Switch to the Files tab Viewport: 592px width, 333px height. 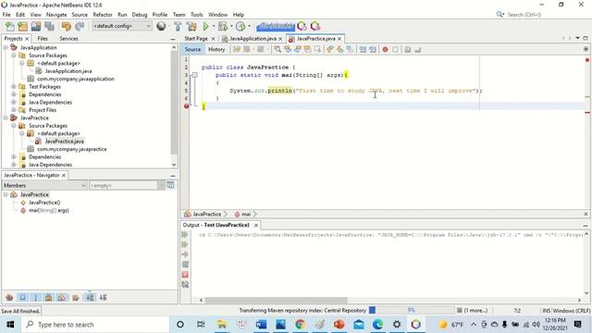43,39
